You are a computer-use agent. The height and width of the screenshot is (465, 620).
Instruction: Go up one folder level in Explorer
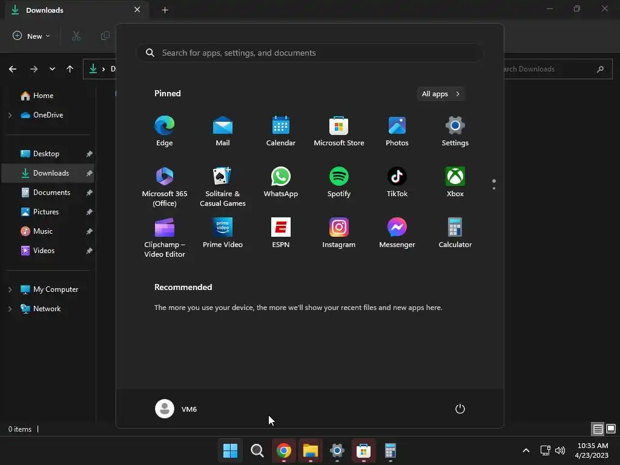(70, 69)
